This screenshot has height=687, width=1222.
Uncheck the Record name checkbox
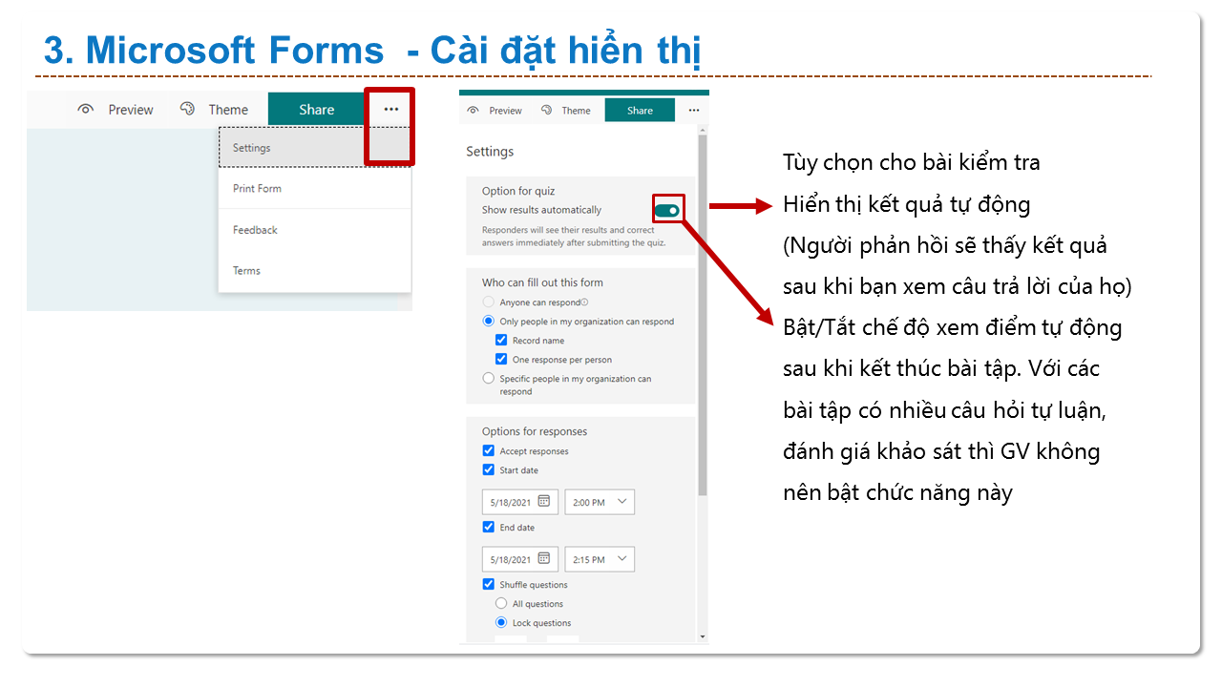[x=501, y=341]
